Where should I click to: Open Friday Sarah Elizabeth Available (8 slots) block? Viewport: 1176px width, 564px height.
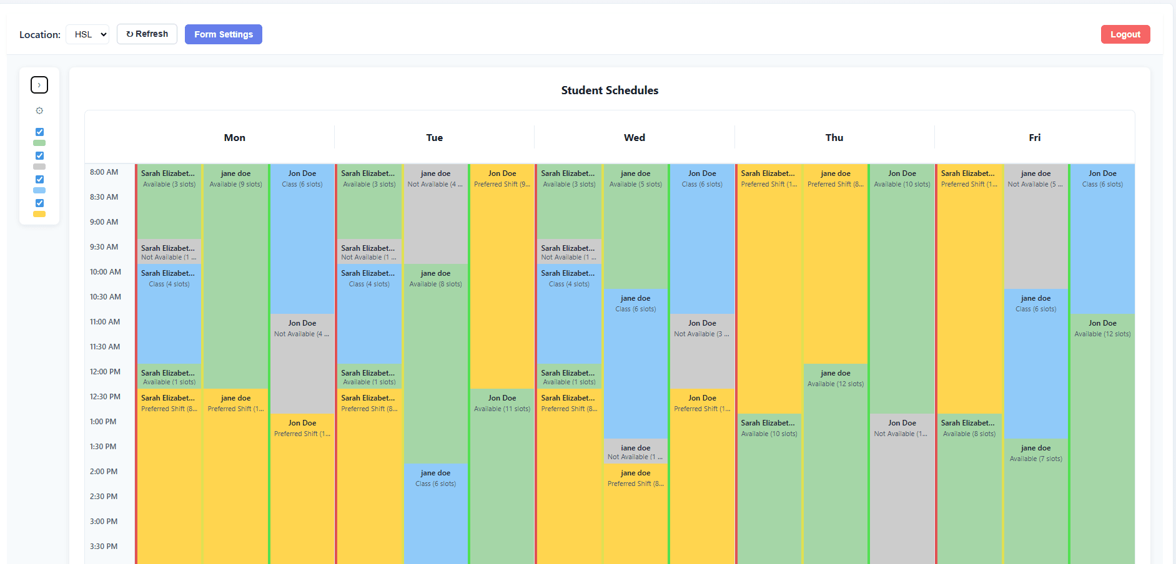pos(969,489)
